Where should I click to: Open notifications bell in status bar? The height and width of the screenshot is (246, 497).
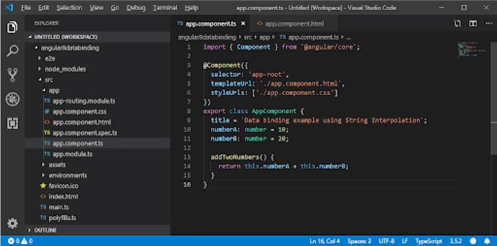coord(487,241)
